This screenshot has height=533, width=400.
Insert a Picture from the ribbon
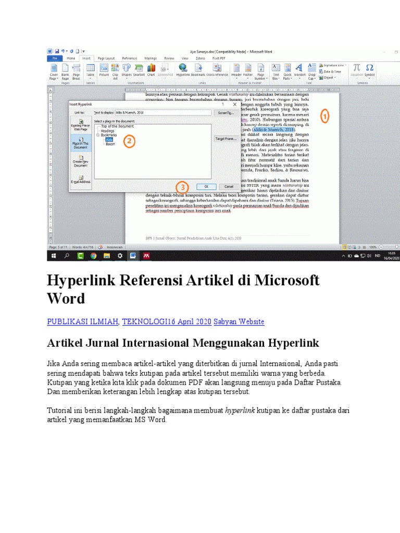tap(104, 69)
